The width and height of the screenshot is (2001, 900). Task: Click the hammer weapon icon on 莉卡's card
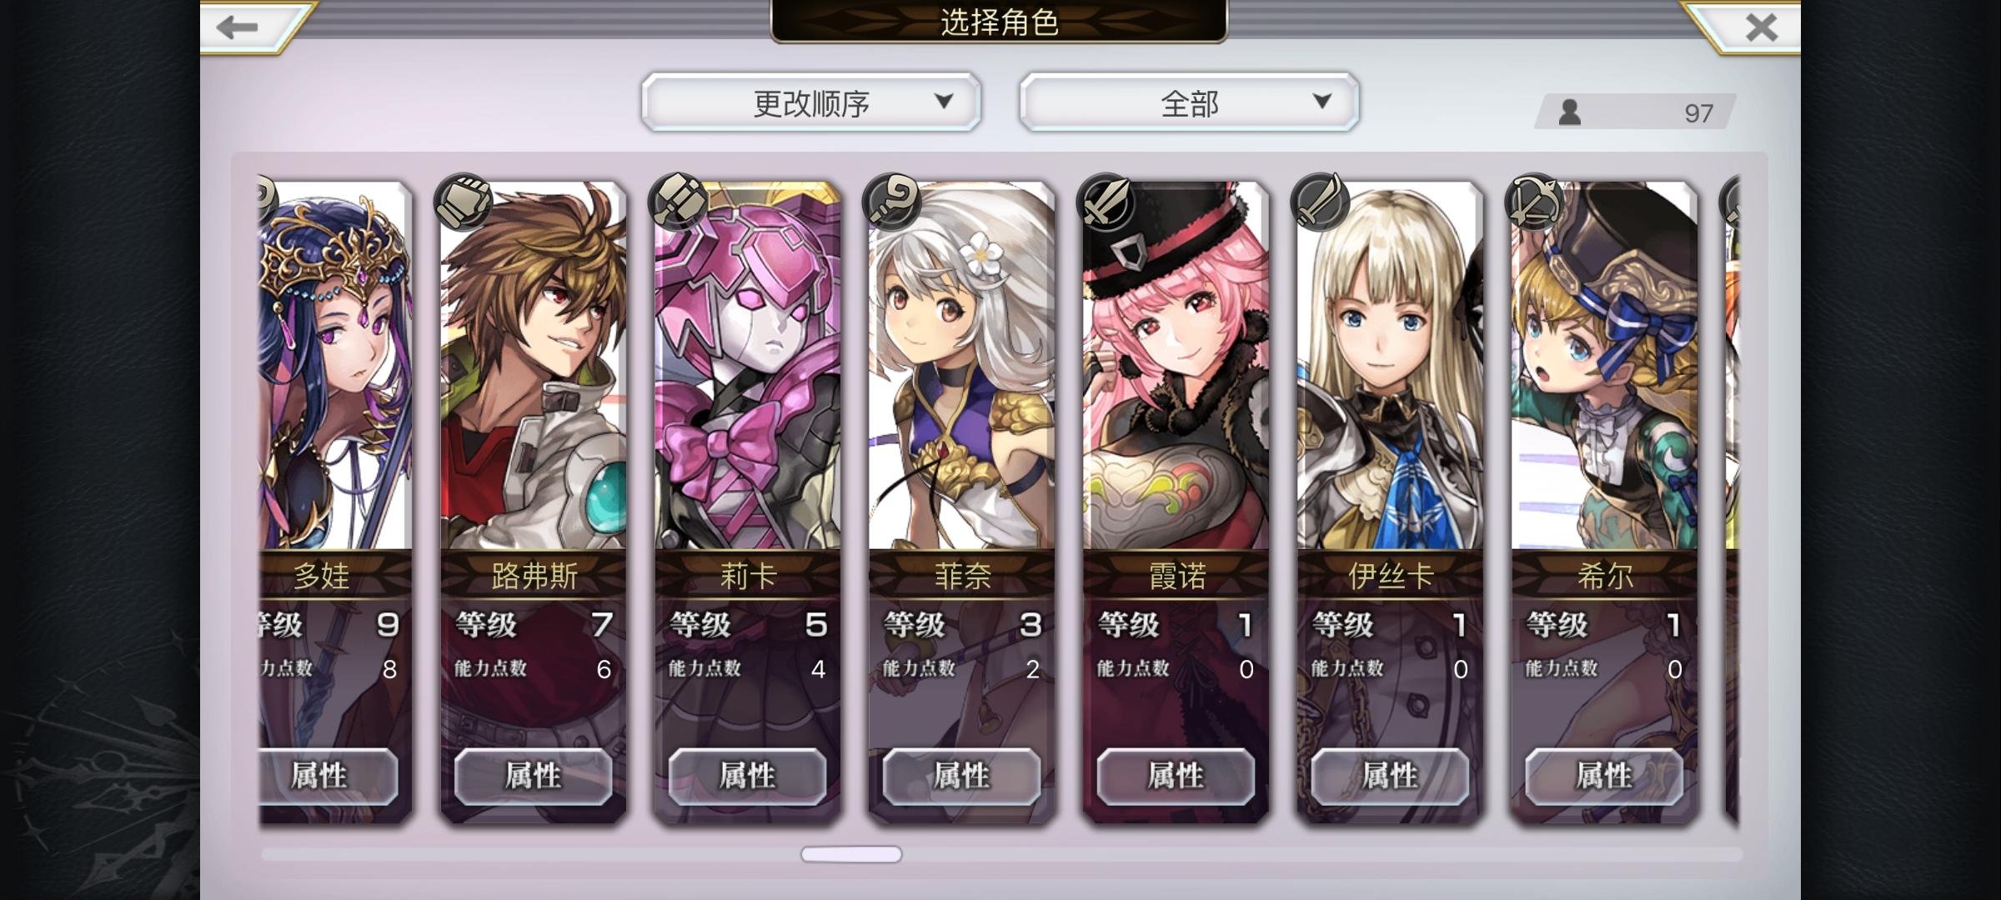(x=678, y=202)
